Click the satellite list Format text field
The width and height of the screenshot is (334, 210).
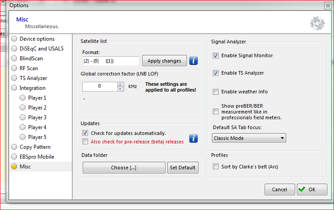pyautogui.click(x=111, y=61)
